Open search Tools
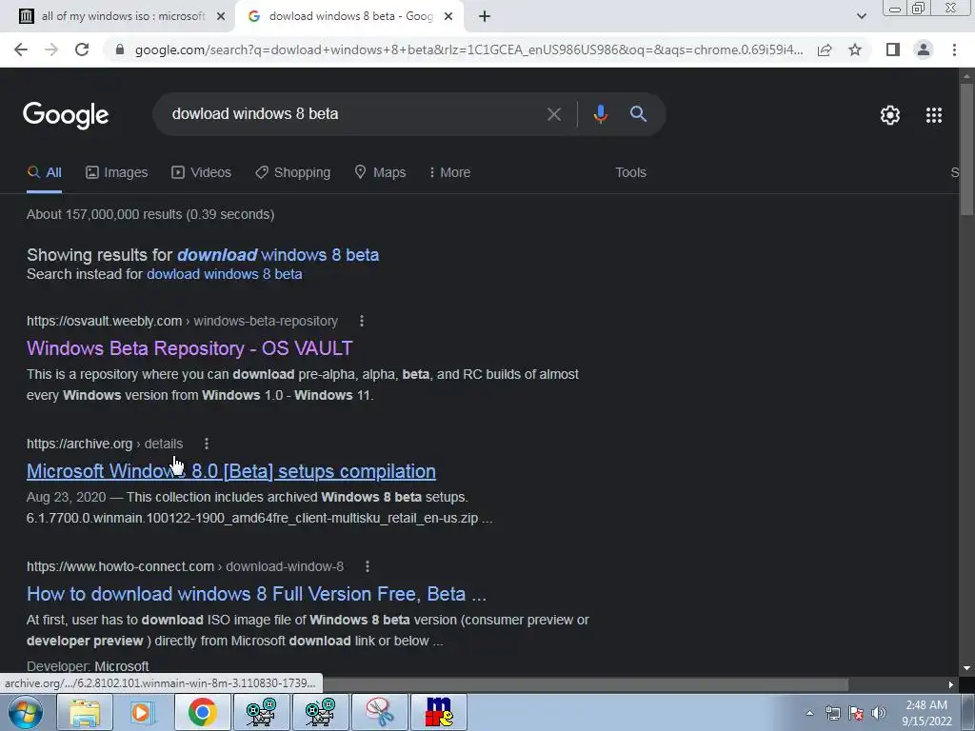Image resolution: width=975 pixels, height=731 pixels. [630, 172]
